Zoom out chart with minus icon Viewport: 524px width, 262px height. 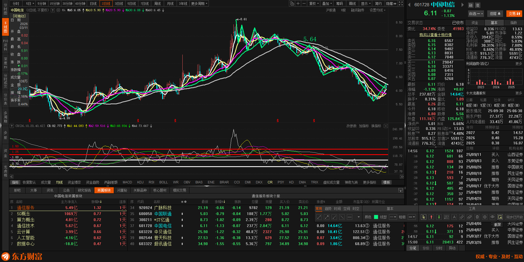click(304, 4)
